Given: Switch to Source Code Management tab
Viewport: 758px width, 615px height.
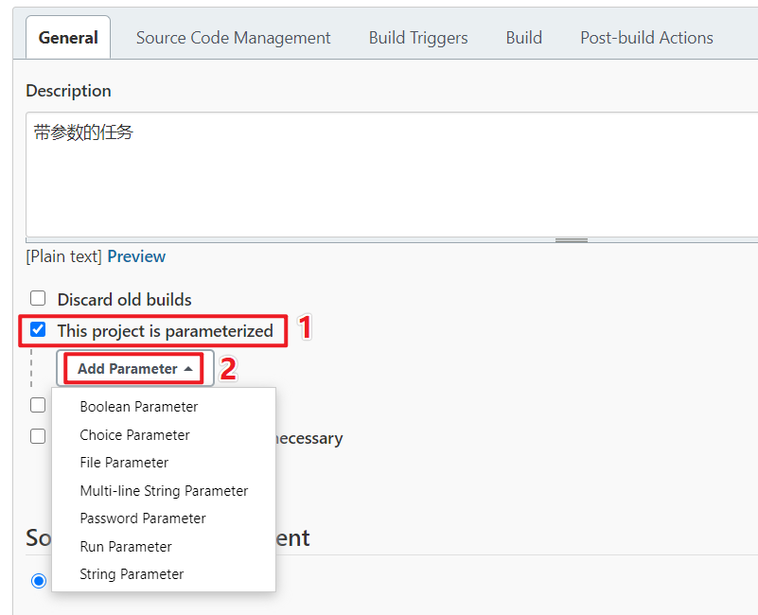Looking at the screenshot, I should click(233, 38).
